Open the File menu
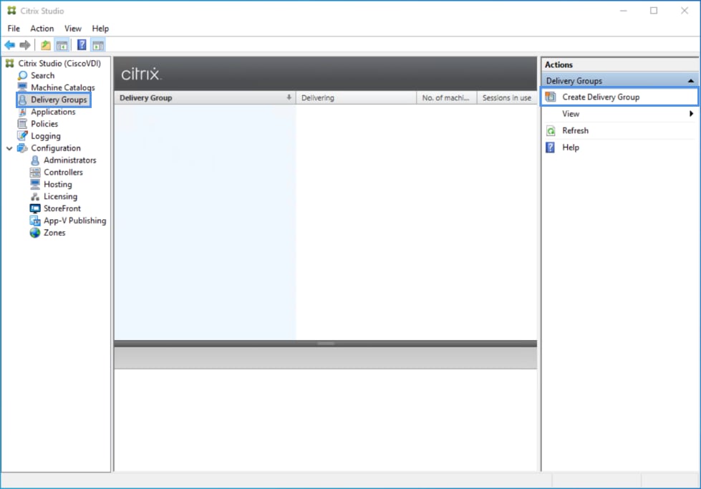This screenshot has width=701, height=489. tap(14, 29)
